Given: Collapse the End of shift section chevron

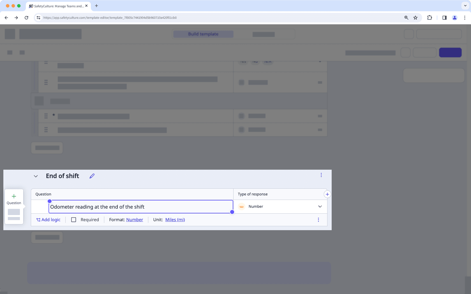Looking at the screenshot, I should pos(36,176).
